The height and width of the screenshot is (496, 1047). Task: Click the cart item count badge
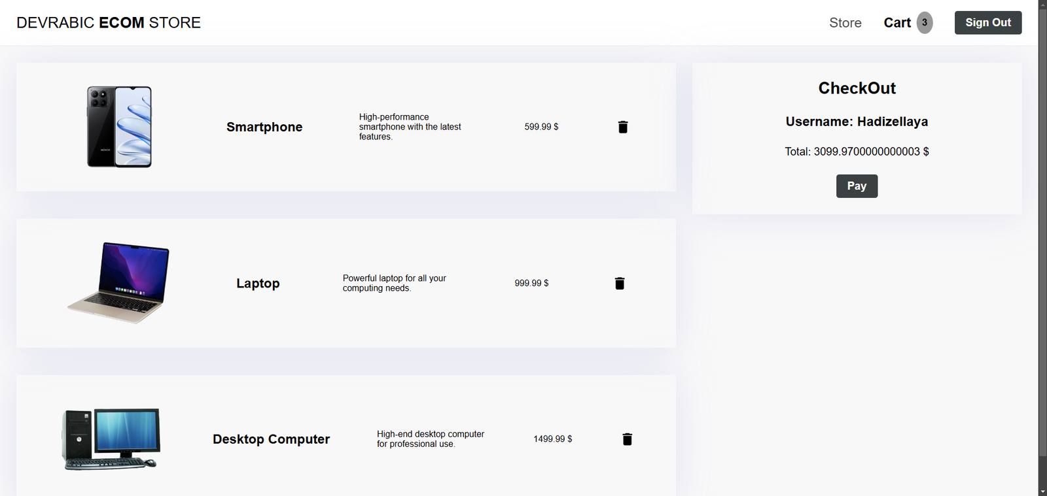pyautogui.click(x=924, y=22)
